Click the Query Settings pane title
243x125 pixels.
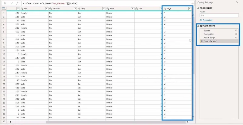click(205, 2)
